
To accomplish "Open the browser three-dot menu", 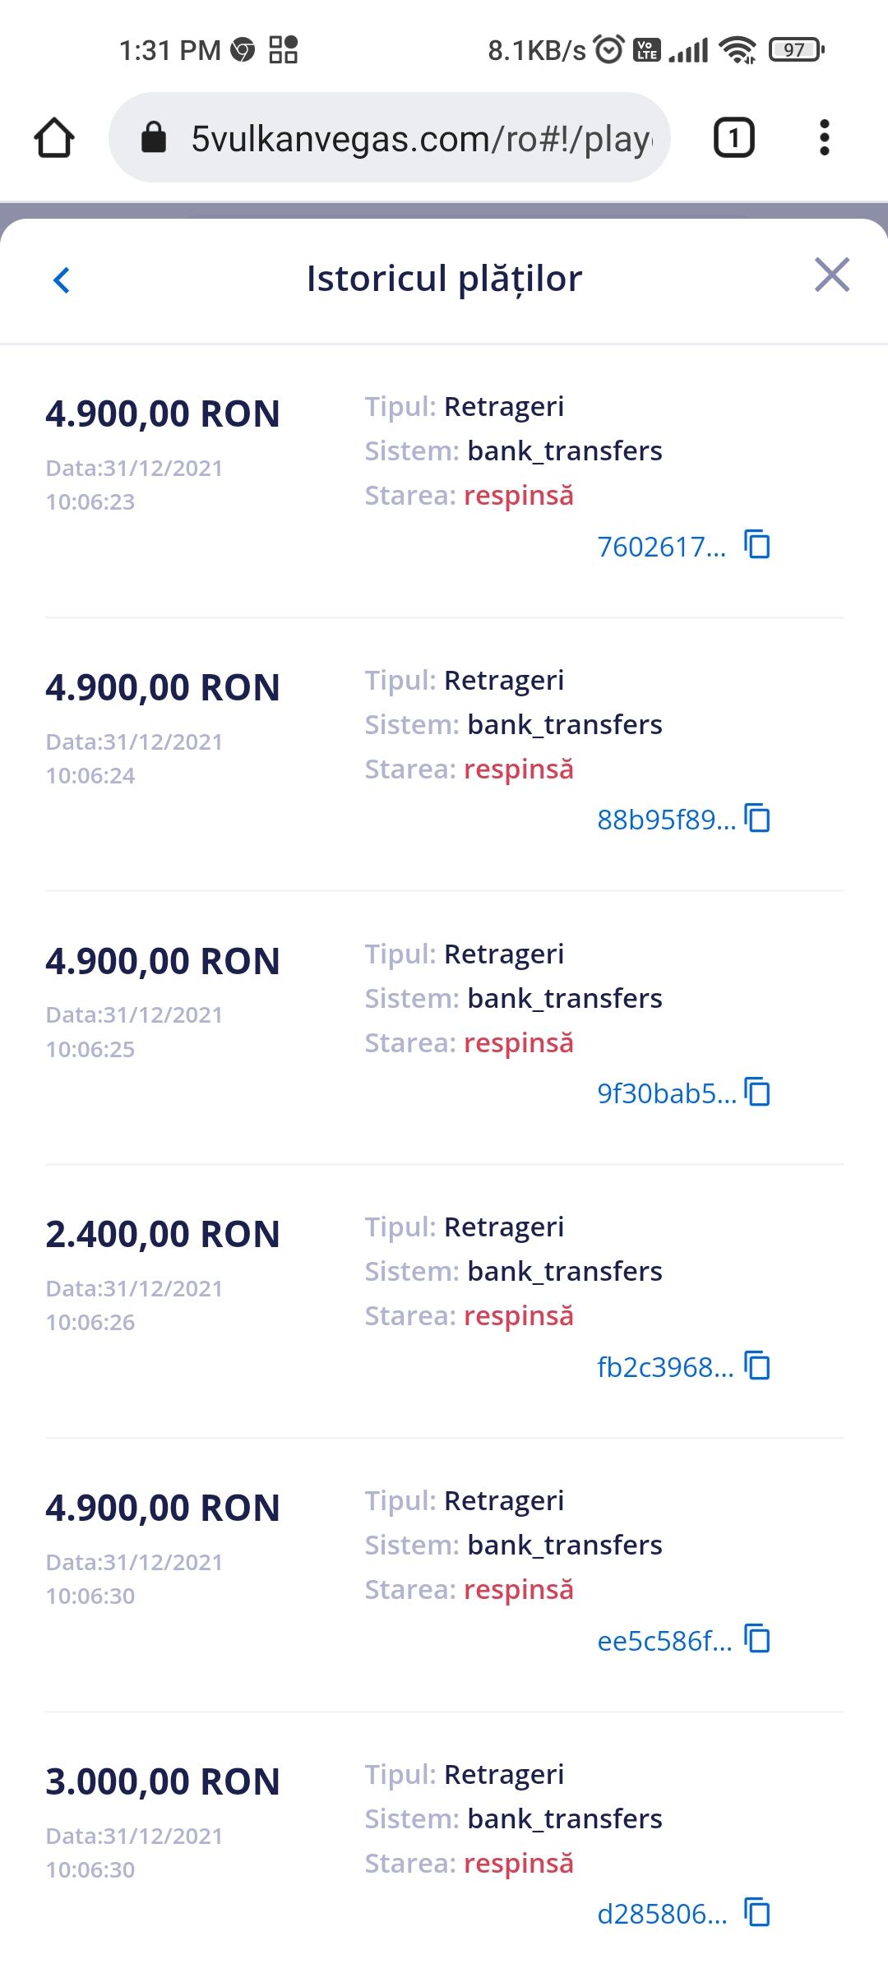I will (x=824, y=137).
